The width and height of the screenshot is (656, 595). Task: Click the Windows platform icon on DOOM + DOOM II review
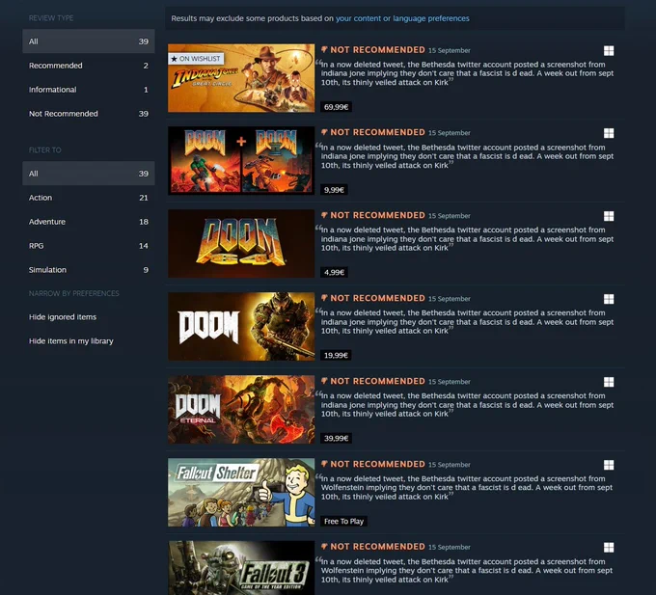(609, 133)
